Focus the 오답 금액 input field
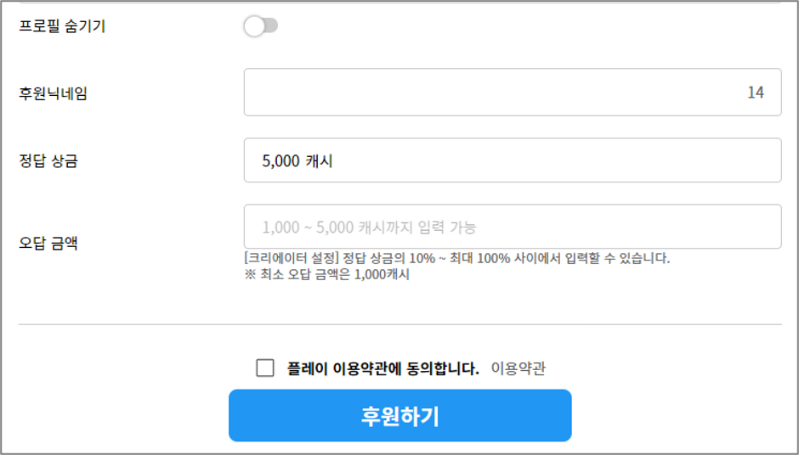Image resolution: width=799 pixels, height=455 pixels. click(x=512, y=227)
